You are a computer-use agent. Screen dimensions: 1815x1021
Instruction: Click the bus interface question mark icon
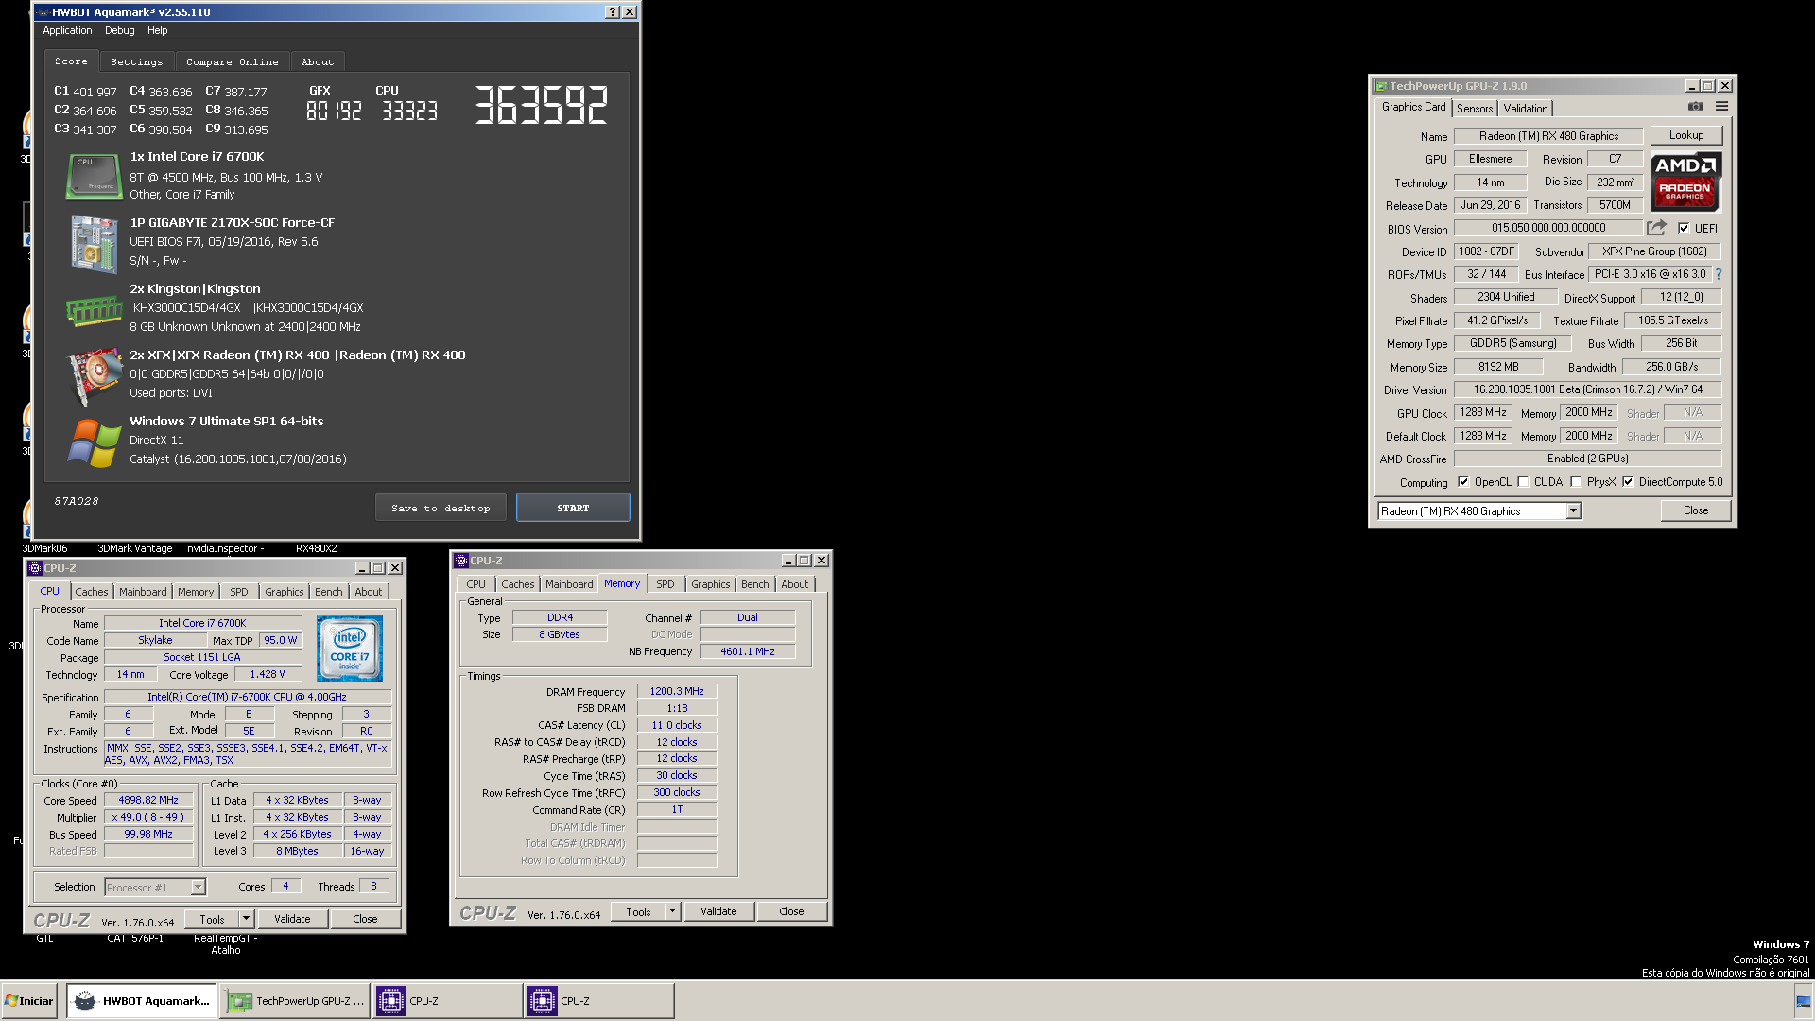(1719, 274)
